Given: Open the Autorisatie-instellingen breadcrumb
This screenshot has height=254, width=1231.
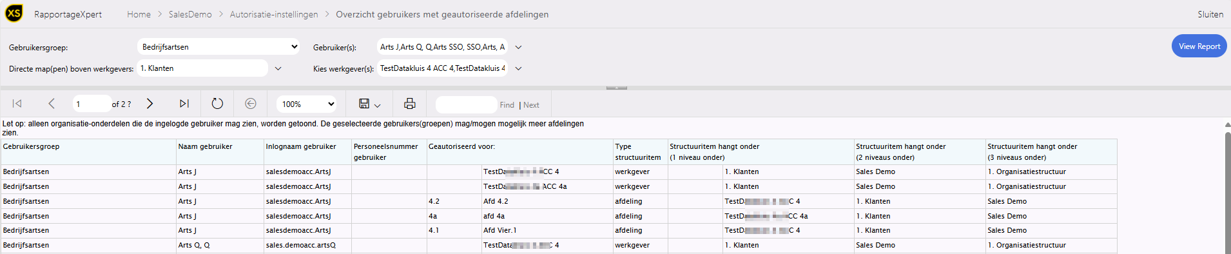Looking at the screenshot, I should pyautogui.click(x=274, y=14).
